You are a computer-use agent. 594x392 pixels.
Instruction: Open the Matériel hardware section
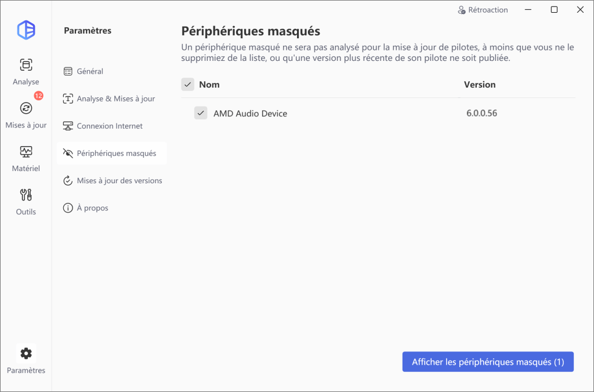pos(26,159)
